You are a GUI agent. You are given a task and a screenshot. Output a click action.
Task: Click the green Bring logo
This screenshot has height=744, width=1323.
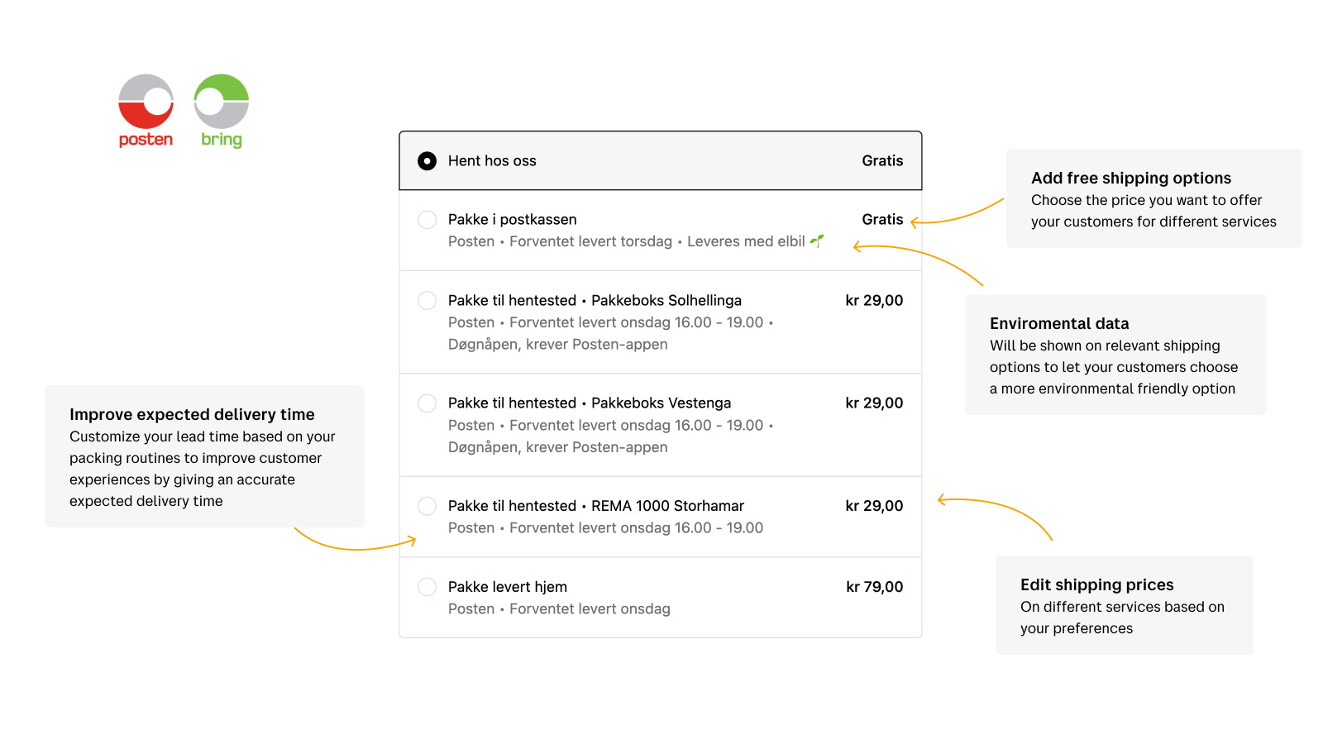[x=222, y=111]
